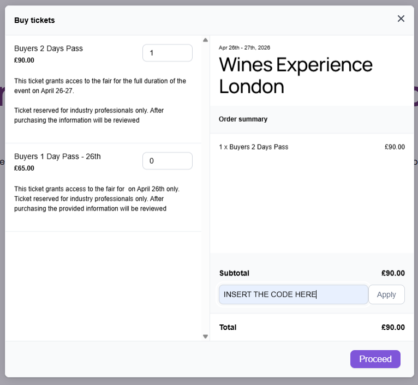The height and width of the screenshot is (385, 418).
Task: Focus the Buyers 1 Day Pass quantity field
Action: 167,161
